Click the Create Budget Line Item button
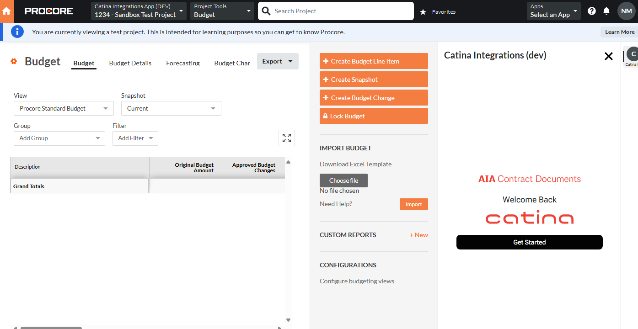Image resolution: width=638 pixels, height=329 pixels. coord(374,61)
